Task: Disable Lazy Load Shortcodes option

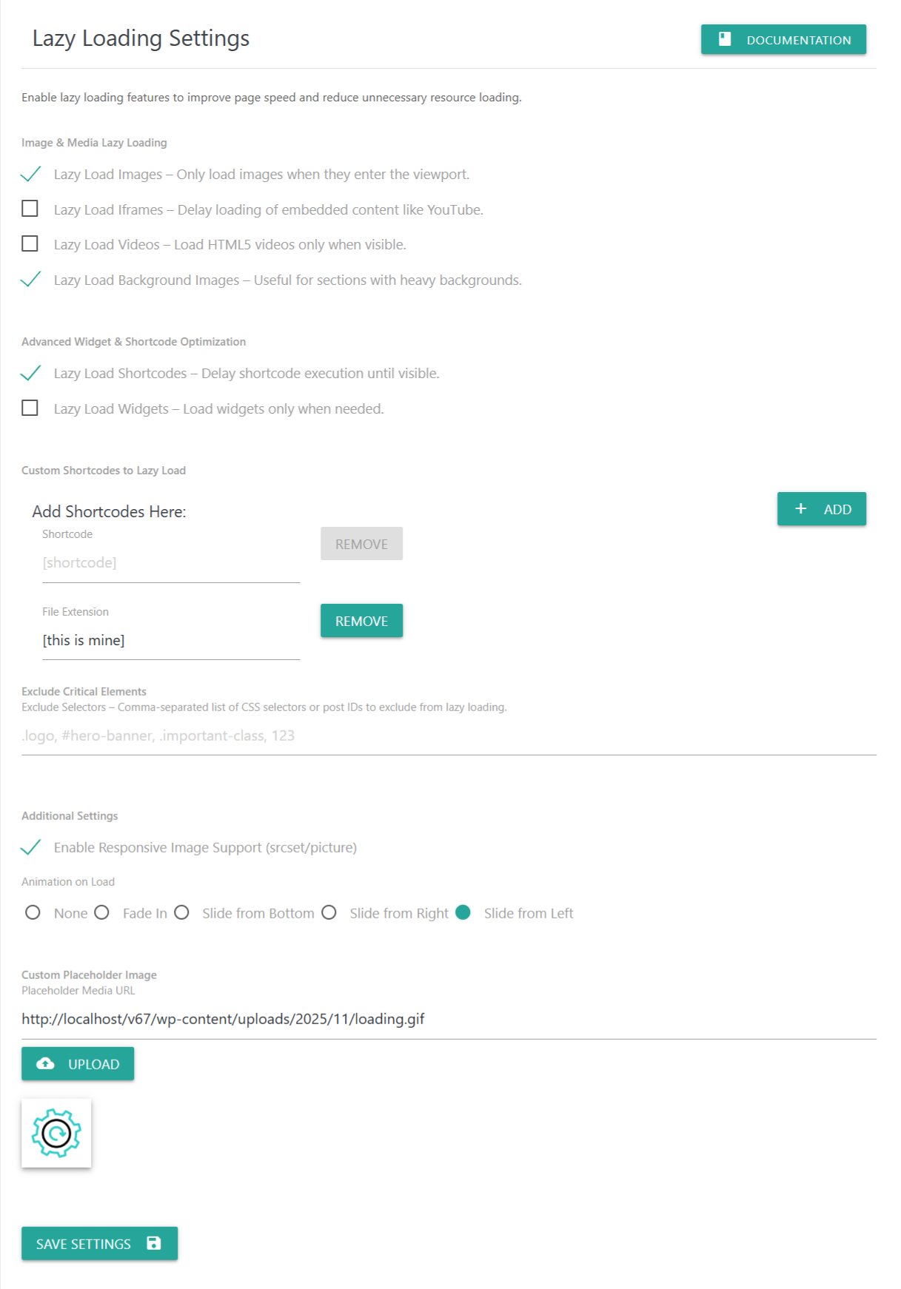Action: click(30, 374)
